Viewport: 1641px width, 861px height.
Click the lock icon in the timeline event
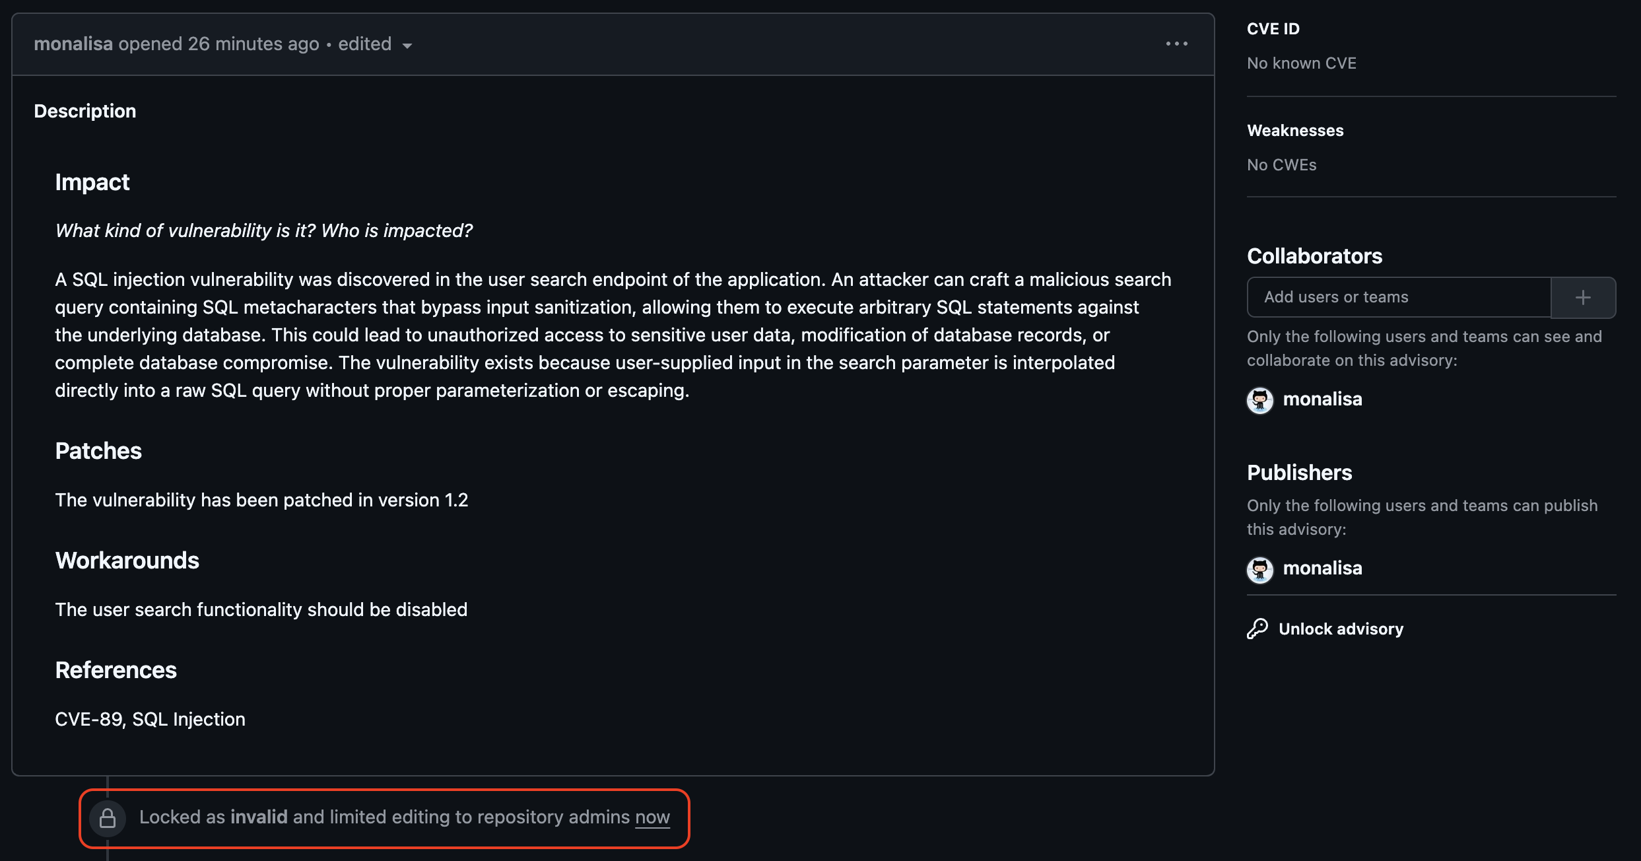coord(108,819)
